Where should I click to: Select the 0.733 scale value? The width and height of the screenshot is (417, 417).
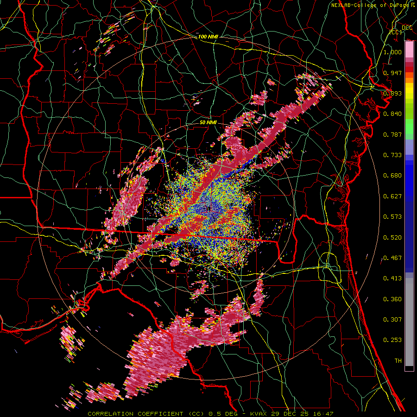[x=392, y=155]
